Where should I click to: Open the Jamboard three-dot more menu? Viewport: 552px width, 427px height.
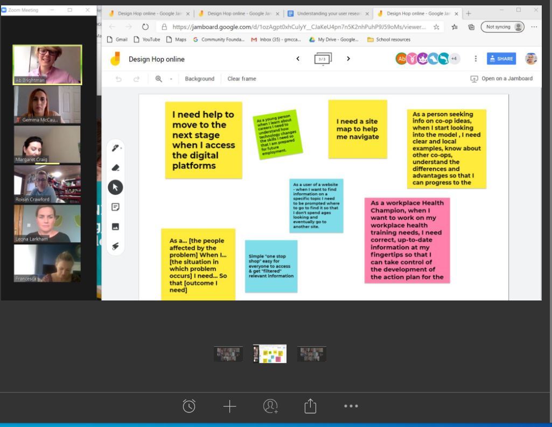[x=476, y=59]
